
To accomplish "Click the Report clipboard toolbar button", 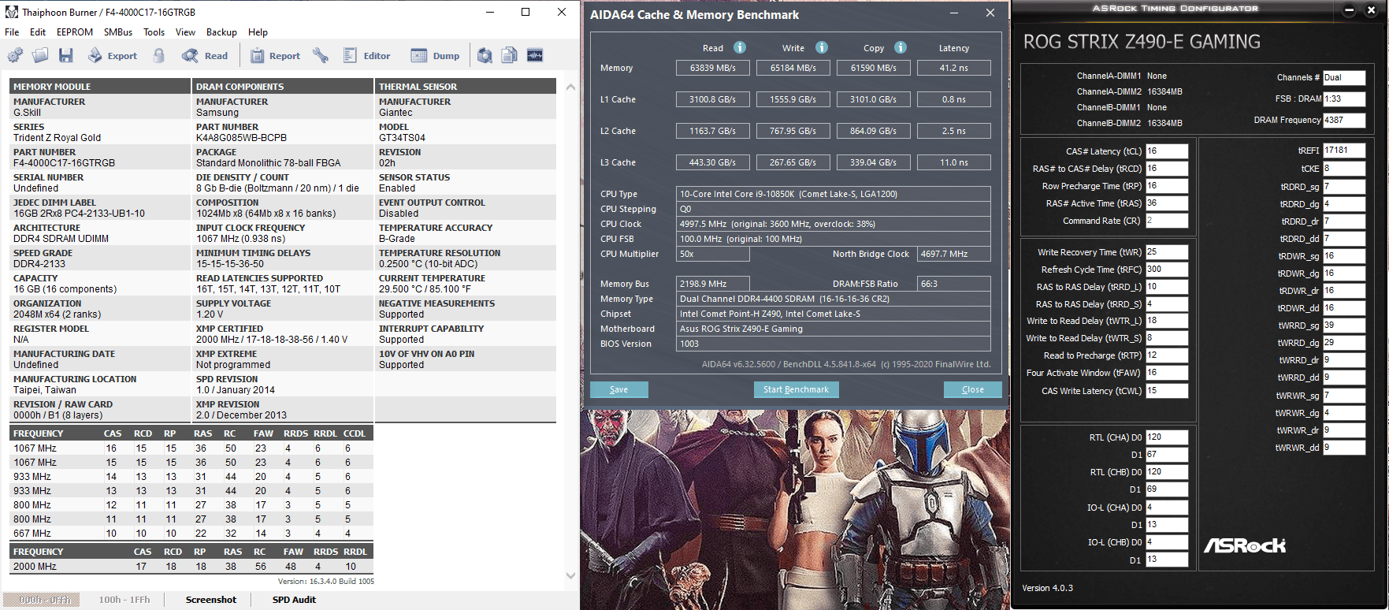I will [x=275, y=55].
